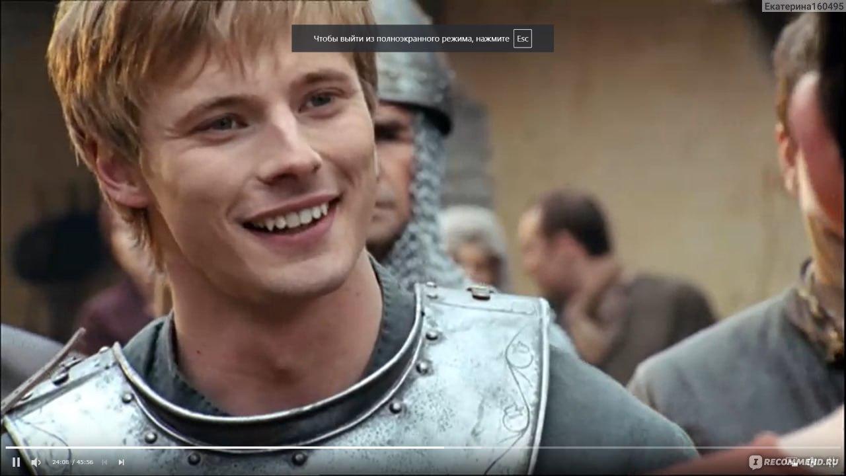Click the Esc key badge in notification
This screenshot has height=476, width=846.
coord(523,39)
